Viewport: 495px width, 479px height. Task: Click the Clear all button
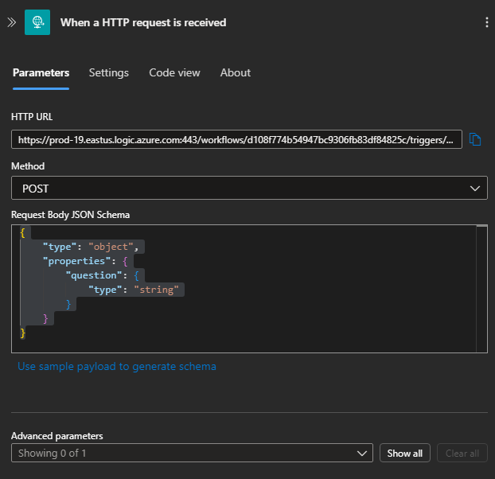coord(462,453)
